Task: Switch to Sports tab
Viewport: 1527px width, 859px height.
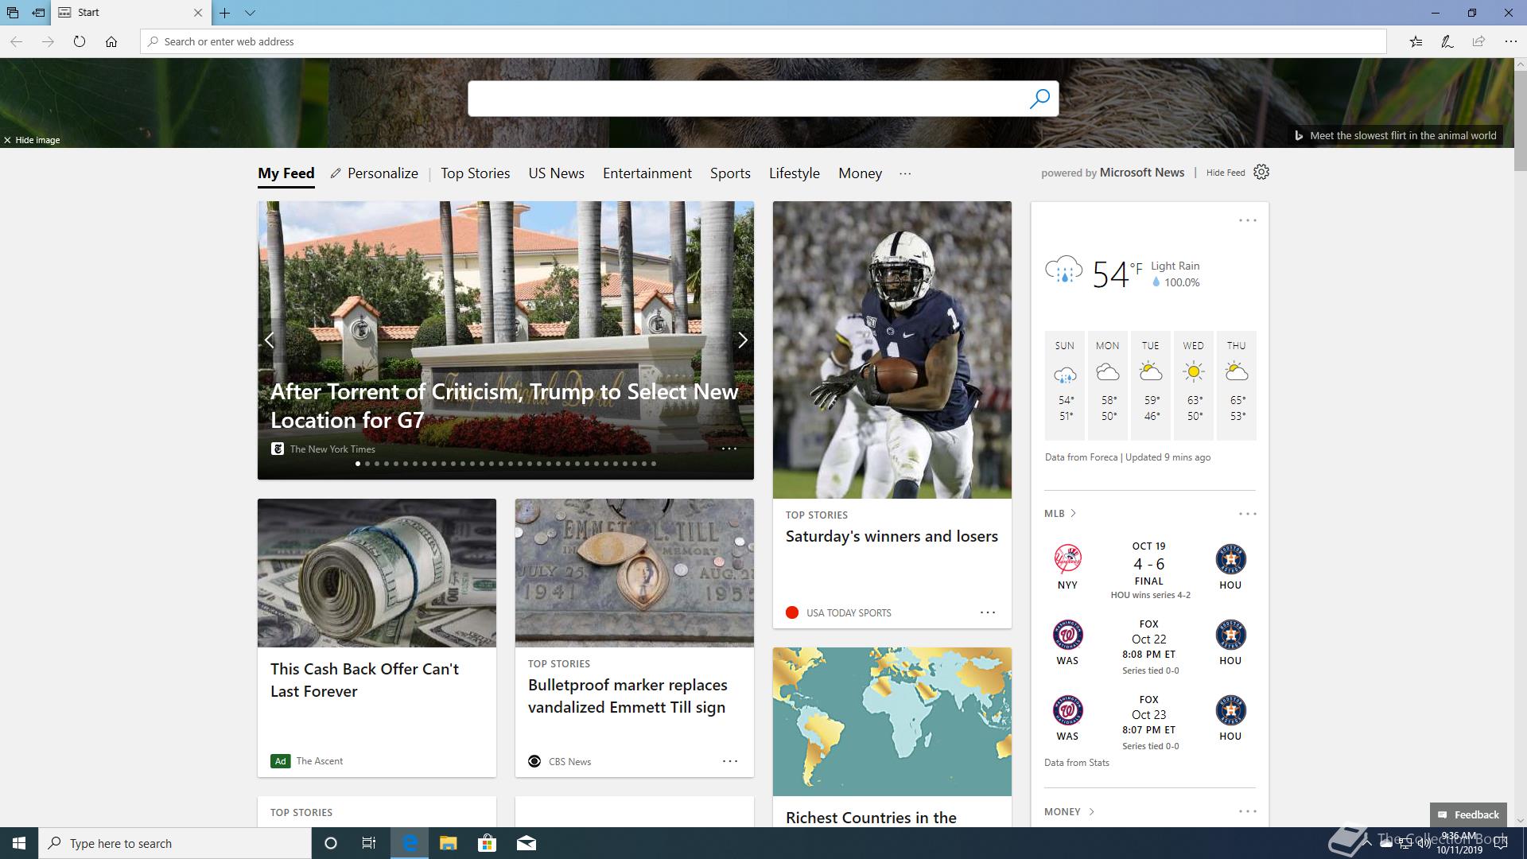Action: tap(730, 173)
